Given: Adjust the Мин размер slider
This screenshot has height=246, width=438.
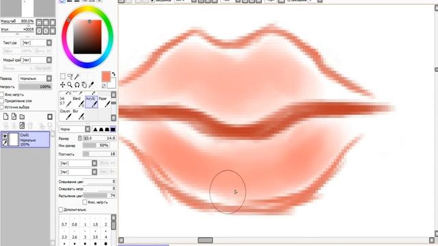Looking at the screenshot, I should (96, 146).
